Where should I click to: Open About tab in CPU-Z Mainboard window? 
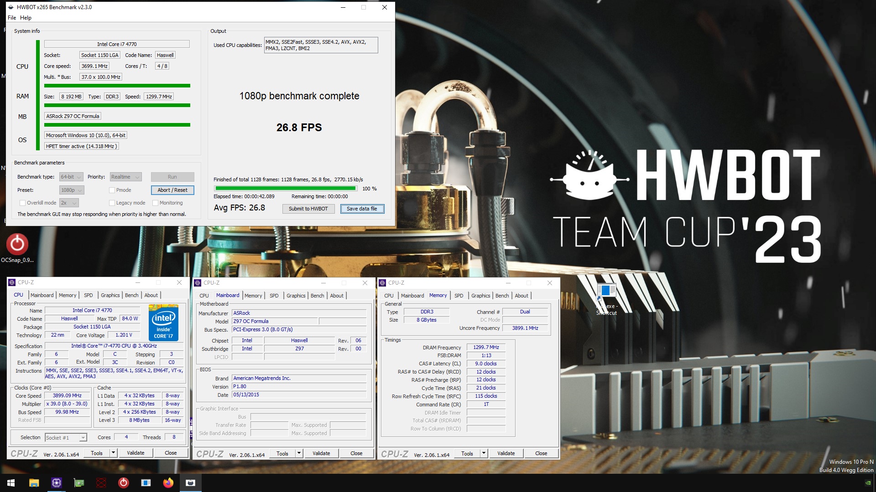point(337,296)
